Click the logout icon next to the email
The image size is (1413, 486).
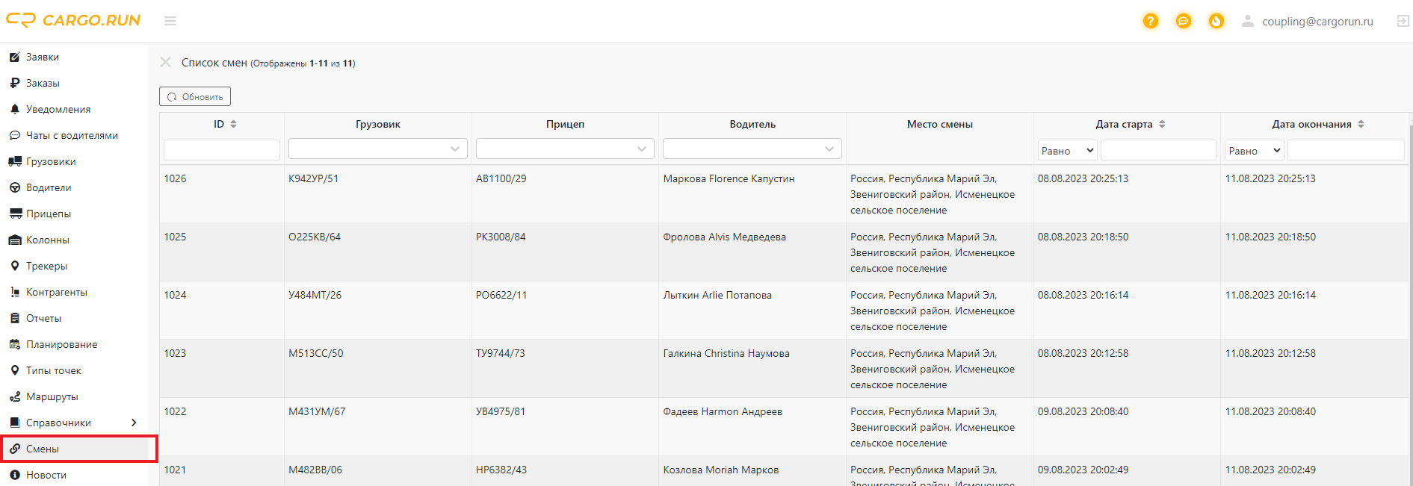(1403, 21)
